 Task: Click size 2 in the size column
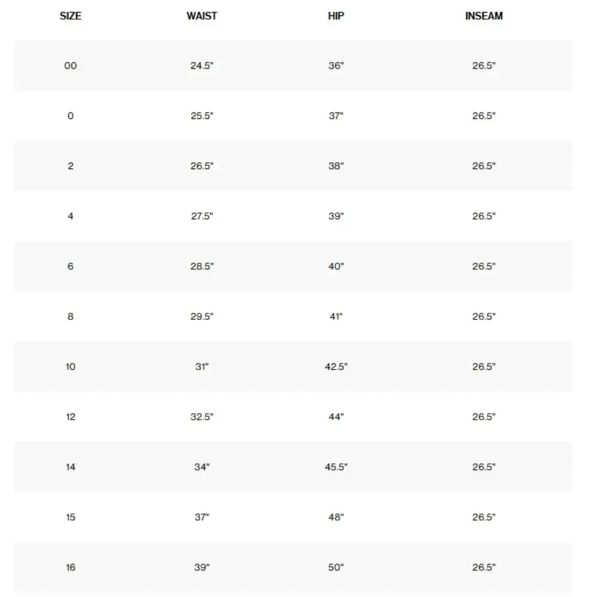(70, 166)
